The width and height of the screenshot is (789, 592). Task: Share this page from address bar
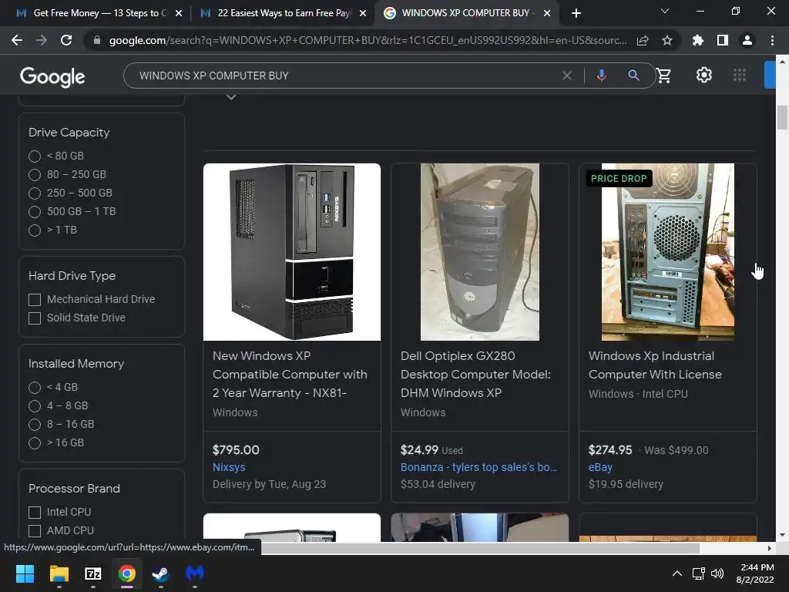(643, 41)
